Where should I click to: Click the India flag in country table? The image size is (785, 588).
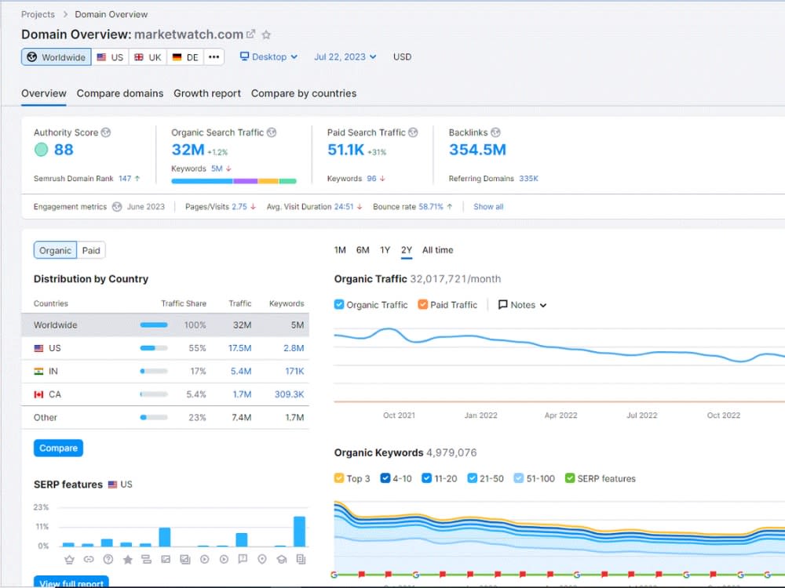[x=38, y=372]
